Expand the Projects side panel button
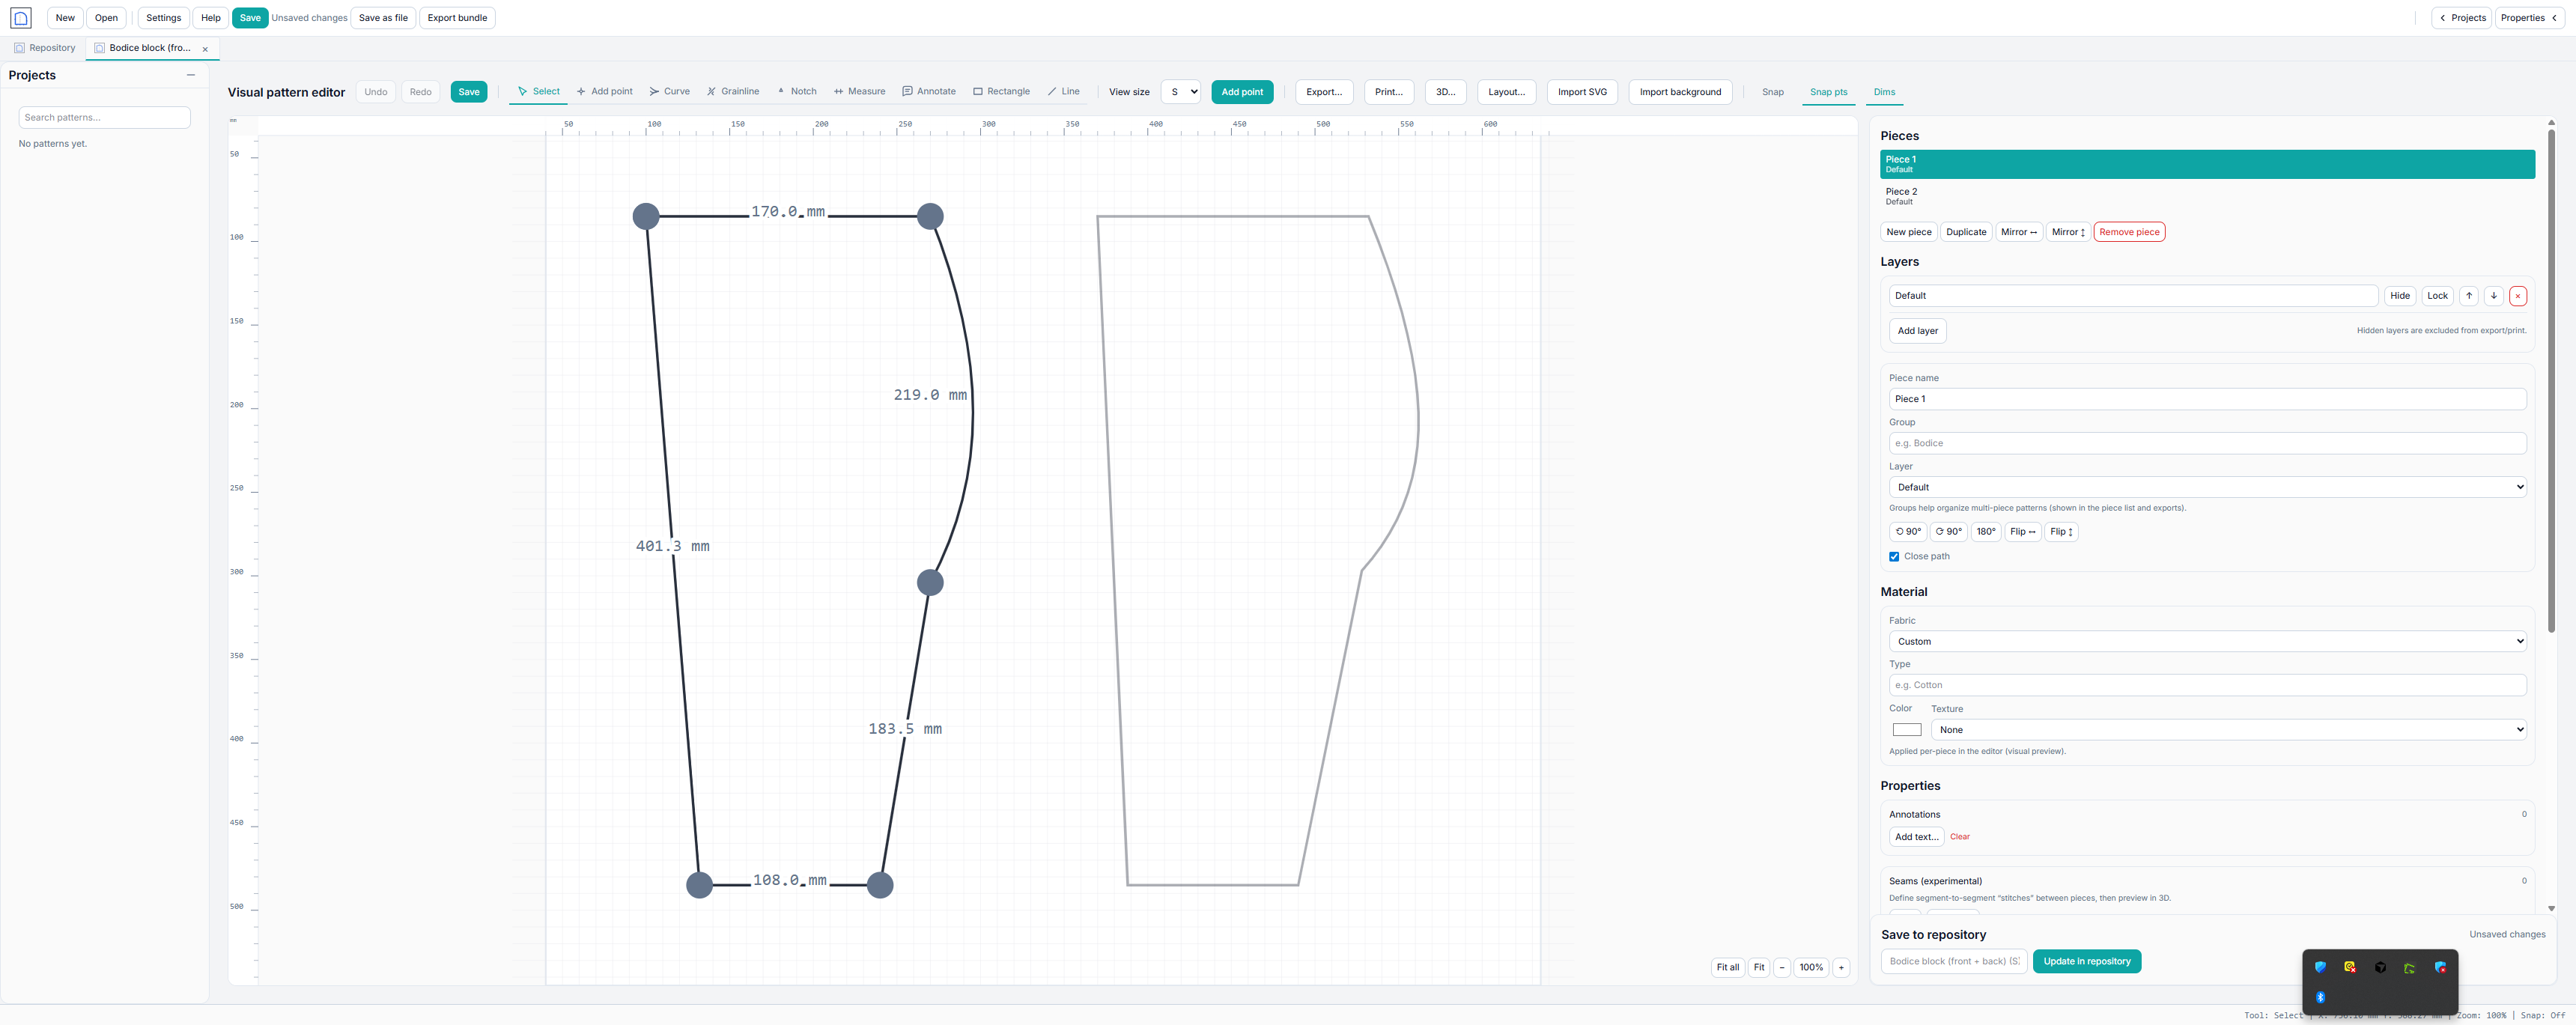2576x1025 pixels. tap(2461, 18)
